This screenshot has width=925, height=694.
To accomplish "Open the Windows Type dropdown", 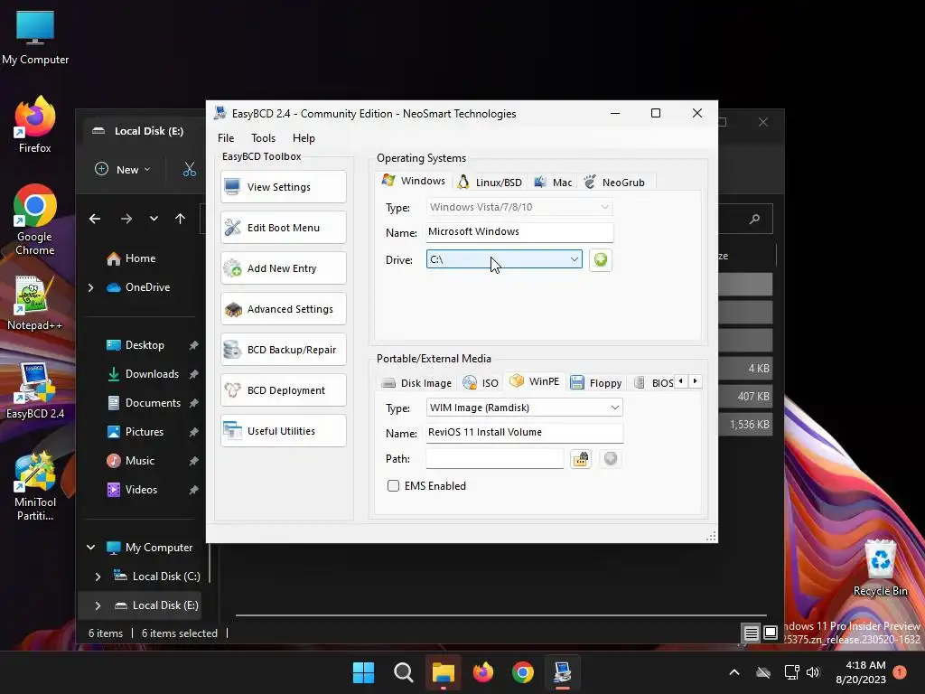I will click(519, 207).
